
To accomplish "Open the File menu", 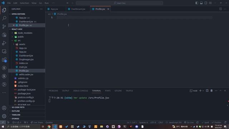I will click(9, 3).
